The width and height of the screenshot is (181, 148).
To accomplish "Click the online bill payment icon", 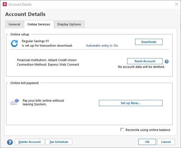I will pyautogui.click(x=14, y=102).
